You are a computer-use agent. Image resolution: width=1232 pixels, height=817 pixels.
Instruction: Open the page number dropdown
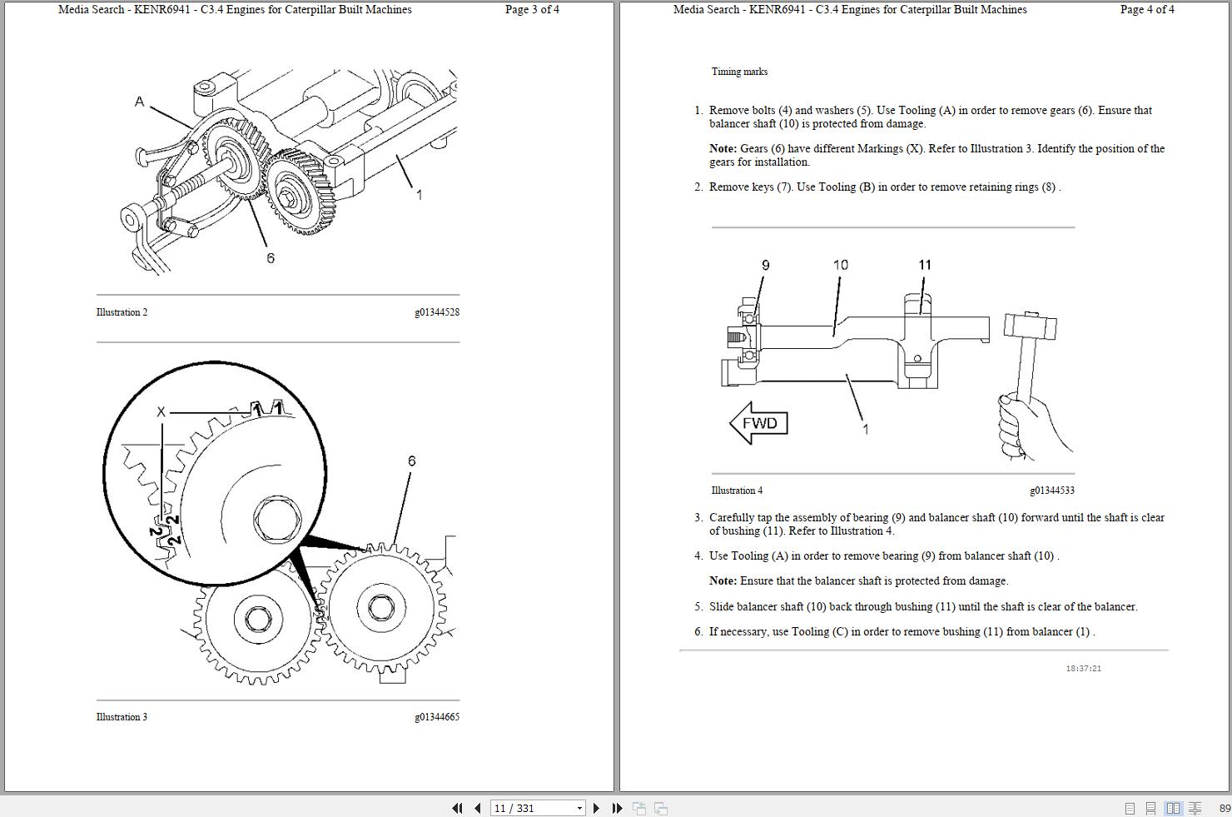coord(579,808)
